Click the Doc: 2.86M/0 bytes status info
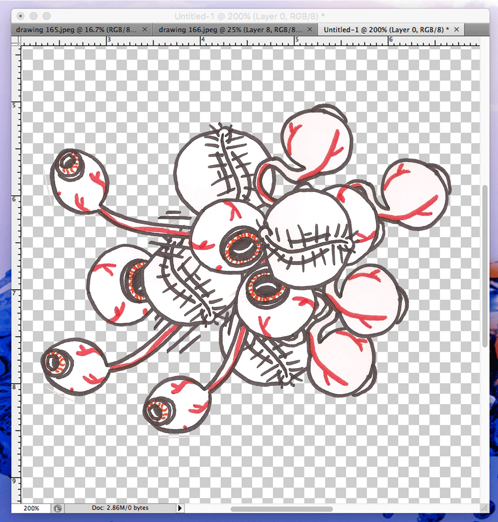This screenshot has height=522, width=498. [120, 508]
